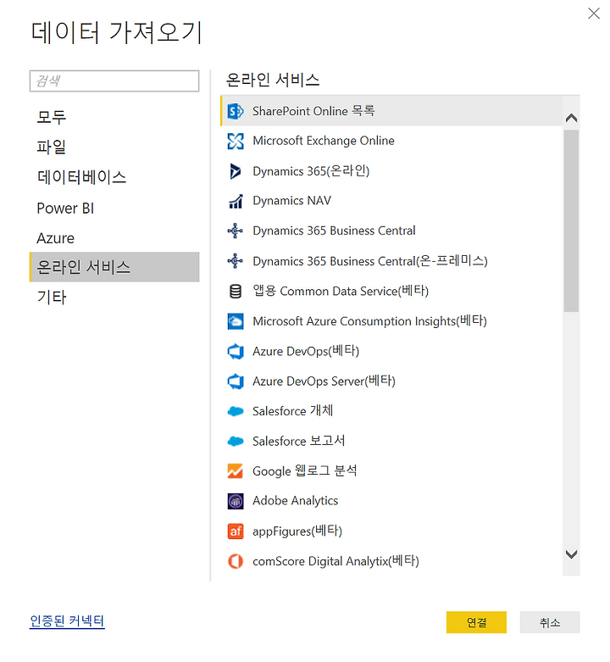Image resolution: width=610 pixels, height=662 pixels.
Task: Select Dynamics 365 Business Central(온-프레미스) text
Action: tap(370, 261)
